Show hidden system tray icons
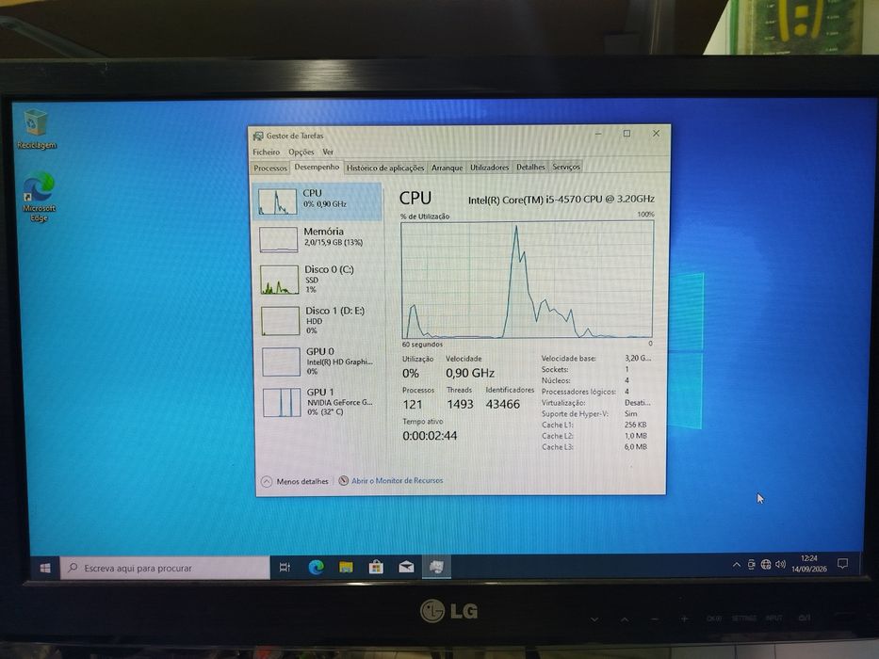Viewport: 879px width, 659px height. (x=737, y=565)
